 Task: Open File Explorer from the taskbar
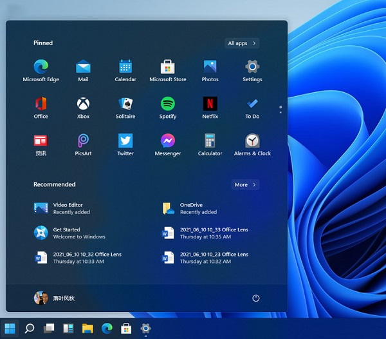[87, 329]
